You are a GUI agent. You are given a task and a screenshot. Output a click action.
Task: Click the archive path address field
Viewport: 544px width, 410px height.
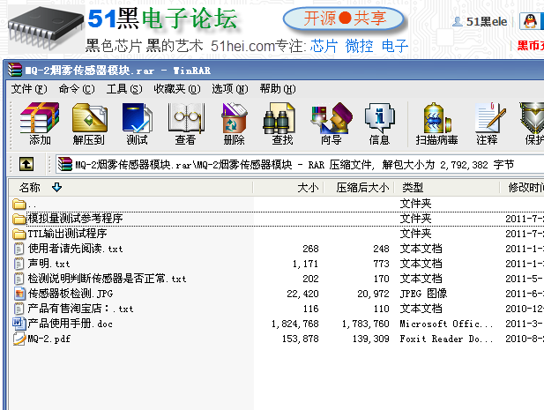300,164
